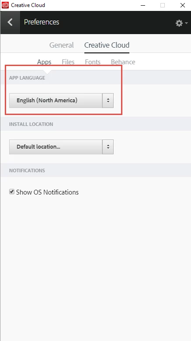This screenshot has height=341, width=191.
Task: Click the NOTIFICATIONS section header
Action: tap(27, 170)
